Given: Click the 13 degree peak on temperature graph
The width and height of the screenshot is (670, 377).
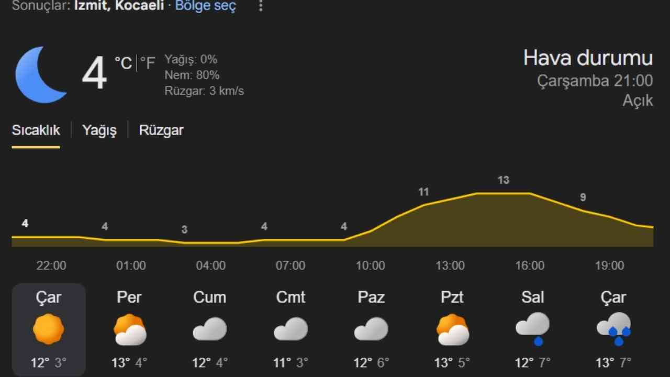Looking at the screenshot, I should tap(503, 181).
